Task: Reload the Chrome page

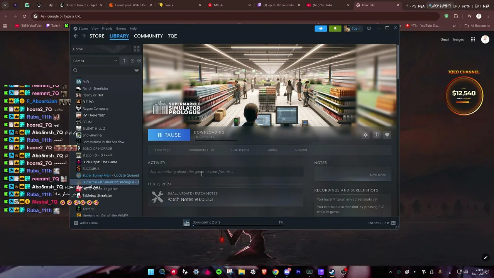Action: click(x=24, y=16)
